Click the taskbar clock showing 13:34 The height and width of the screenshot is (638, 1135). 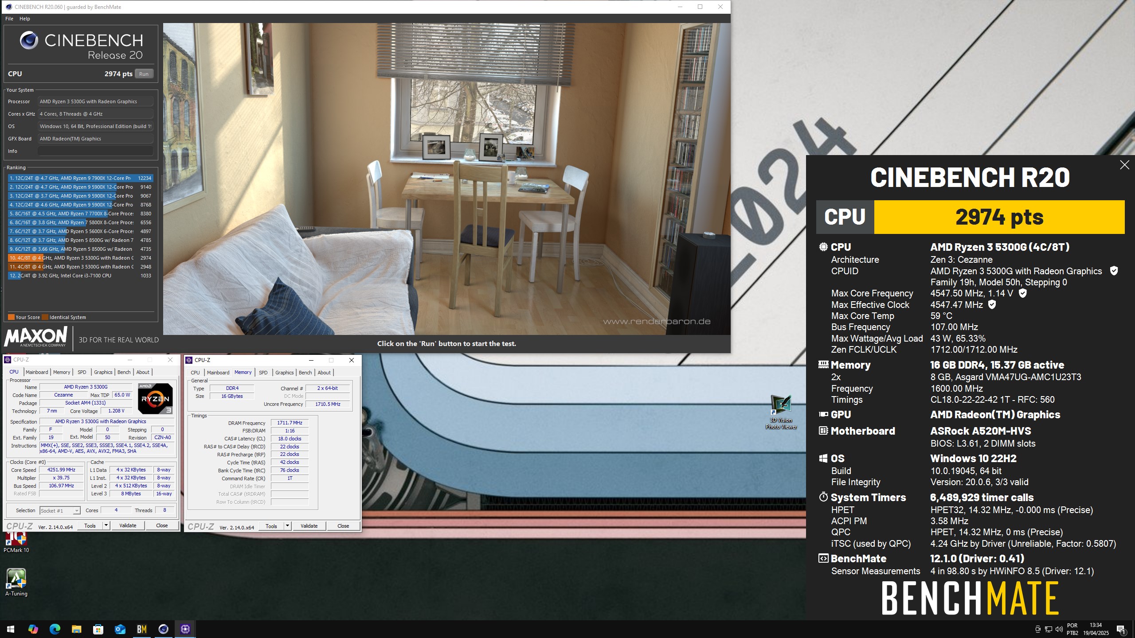click(x=1096, y=629)
